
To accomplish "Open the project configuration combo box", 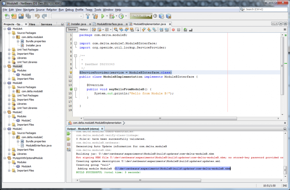I will (x=67, y=16).
